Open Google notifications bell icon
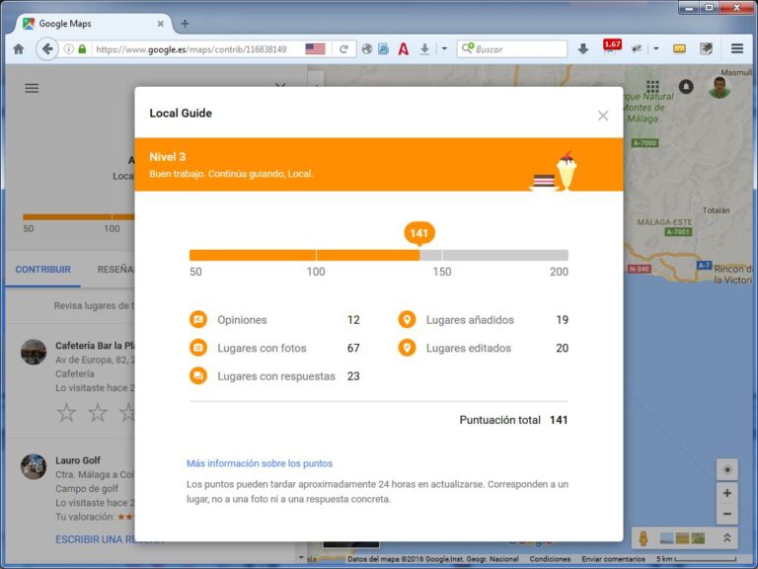The image size is (758, 569). (686, 87)
